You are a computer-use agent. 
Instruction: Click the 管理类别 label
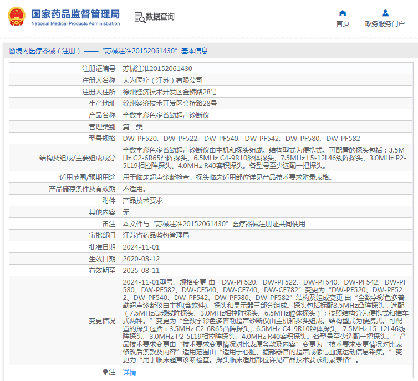[x=102, y=127]
